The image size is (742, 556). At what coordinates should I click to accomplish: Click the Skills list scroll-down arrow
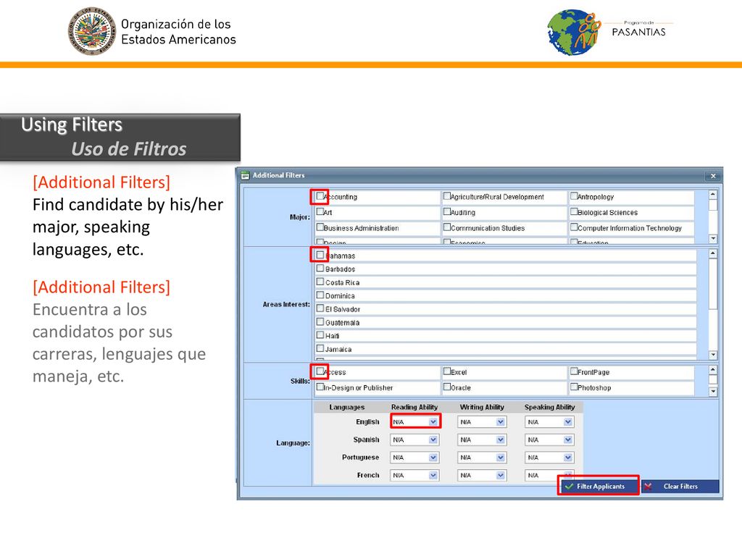(x=713, y=392)
